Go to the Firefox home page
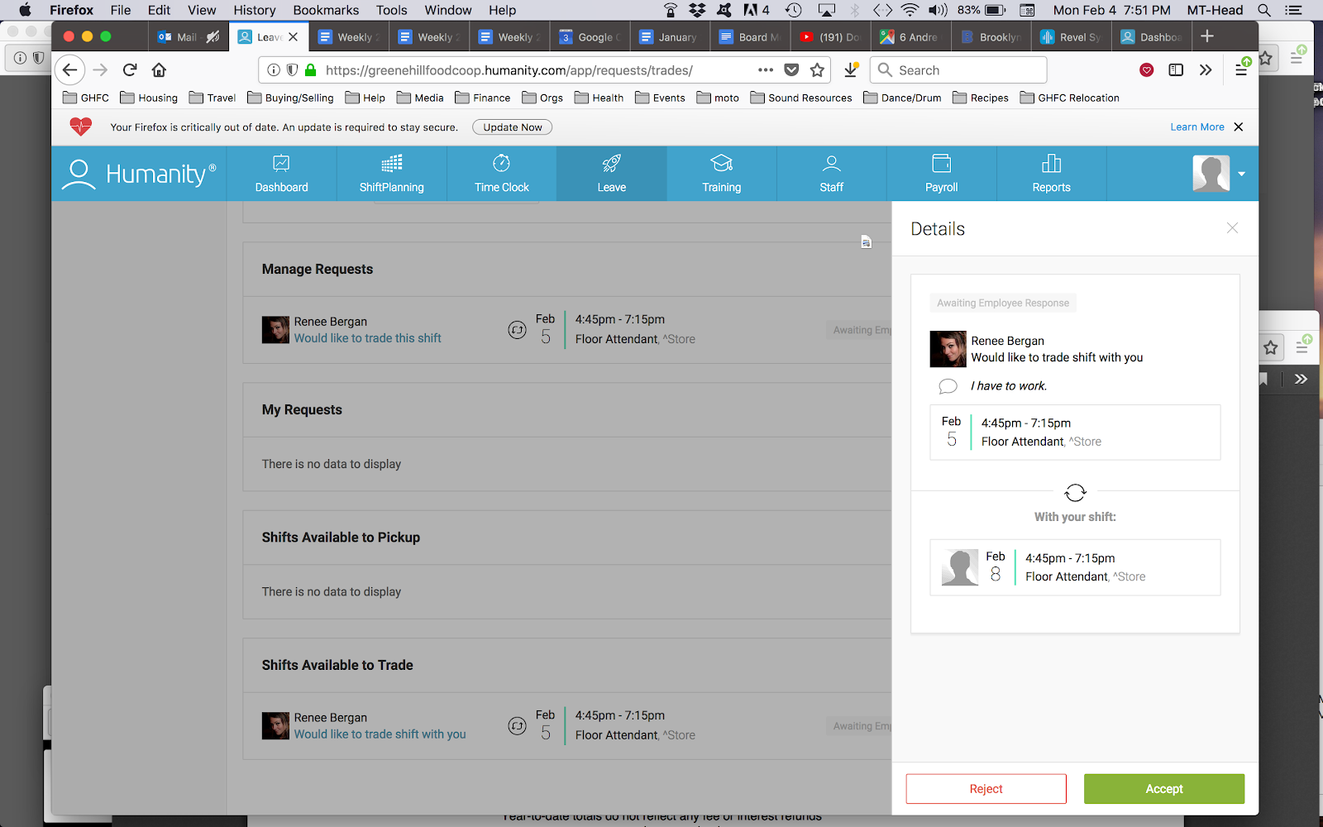Viewport: 1323px width, 827px height. coord(159,70)
